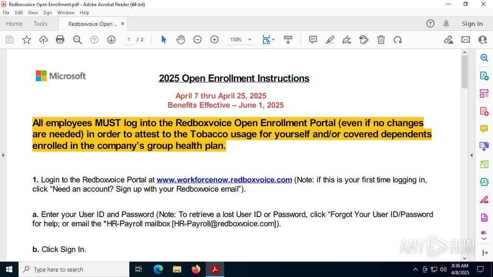The width and height of the screenshot is (493, 277).
Task: Open the 130% zoom level dropdown
Action: 250,40
